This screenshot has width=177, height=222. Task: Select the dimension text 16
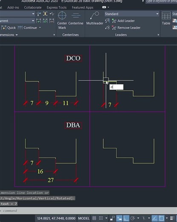(x=40, y=172)
